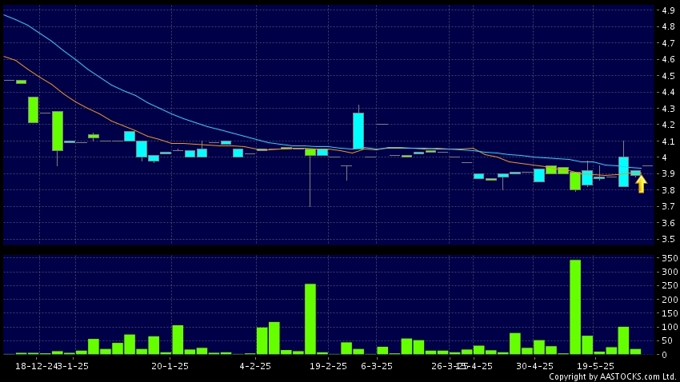Select the volume bar reaching about 250

coord(310,319)
